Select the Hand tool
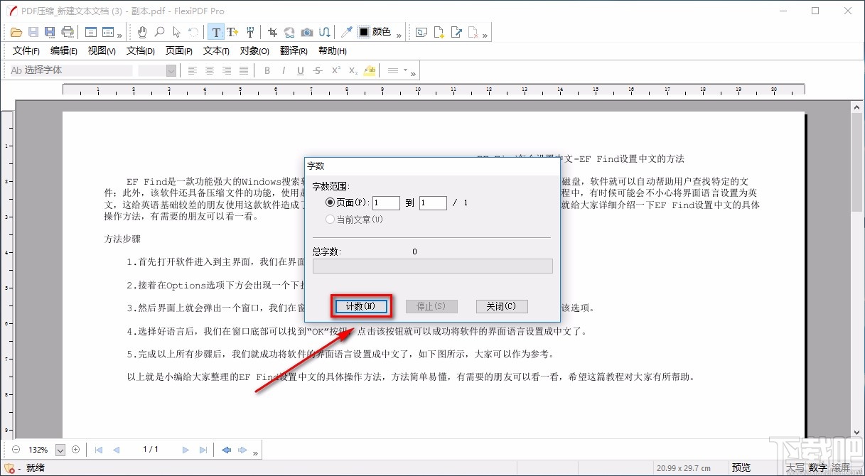The image size is (865, 476). pyautogui.click(x=142, y=32)
